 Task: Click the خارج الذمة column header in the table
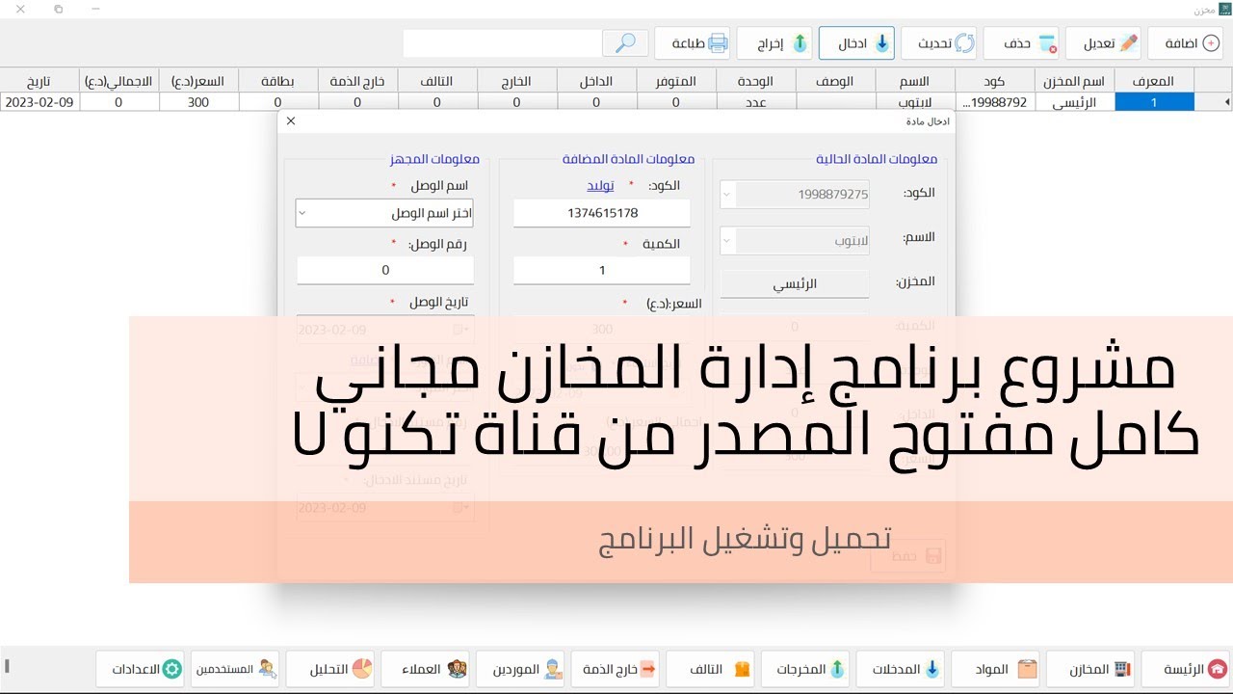[357, 81]
